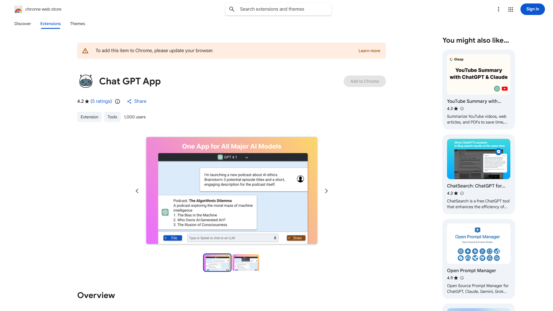Viewport: 553px width, 311px height.
Task: Select the second screenshot thumbnail
Action: [246, 262]
